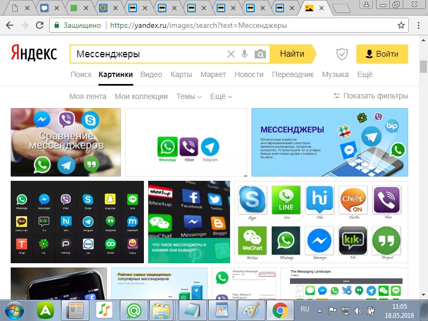428x321 pixels.
Task: Open the green A taskbar application
Action: click(45, 311)
